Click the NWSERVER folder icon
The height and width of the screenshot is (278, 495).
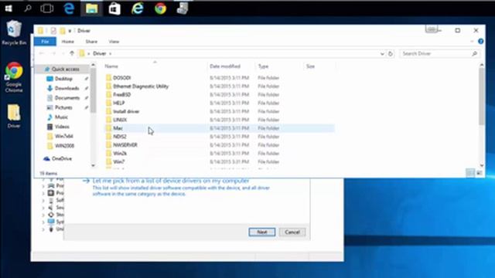click(108, 145)
